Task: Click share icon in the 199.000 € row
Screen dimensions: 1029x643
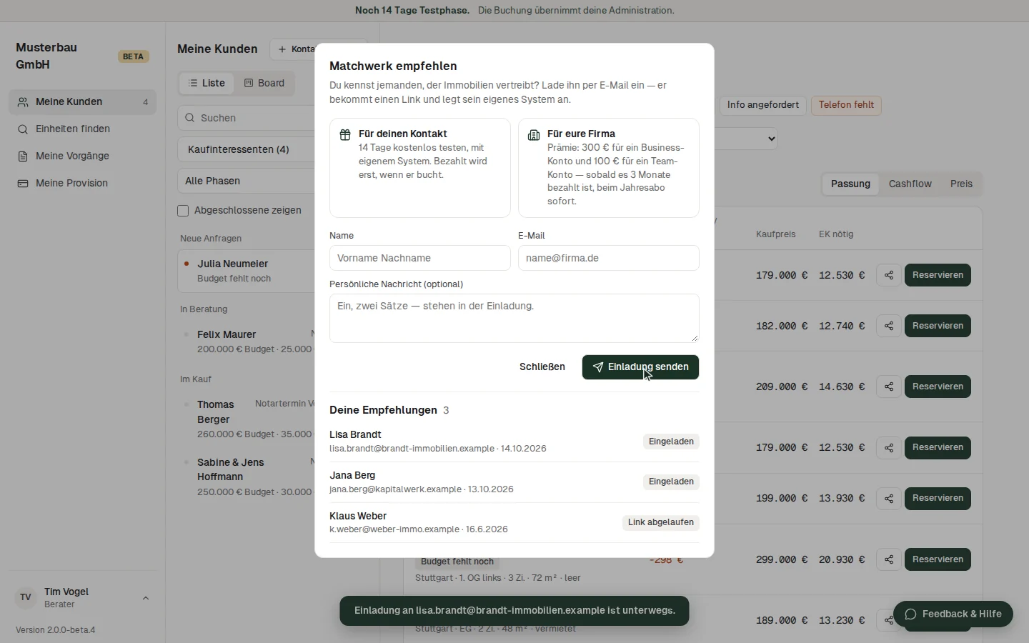Action: point(889,498)
